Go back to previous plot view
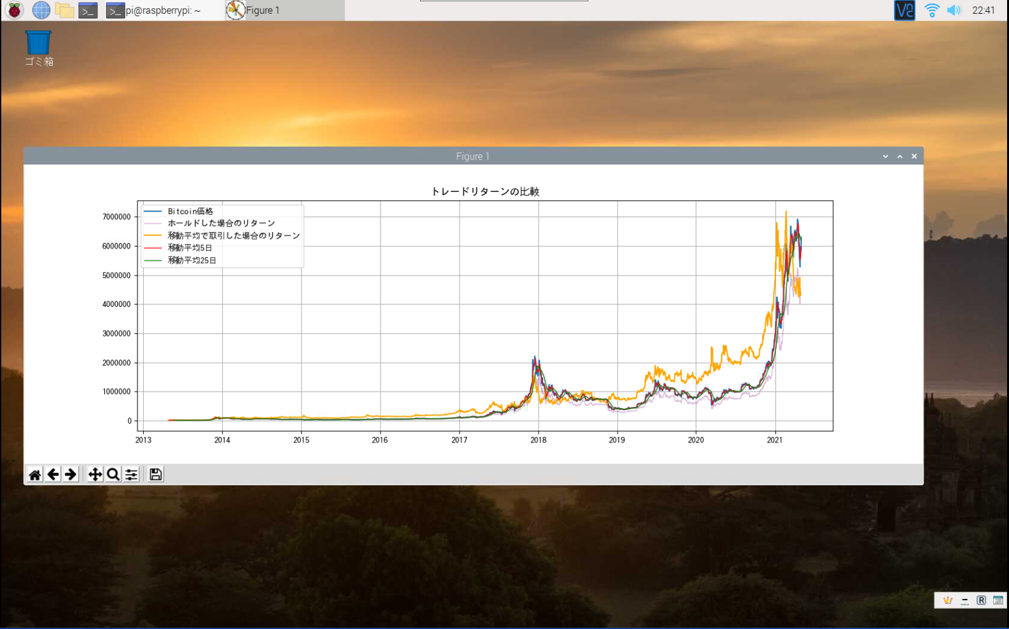This screenshot has width=1009, height=629. [x=53, y=475]
